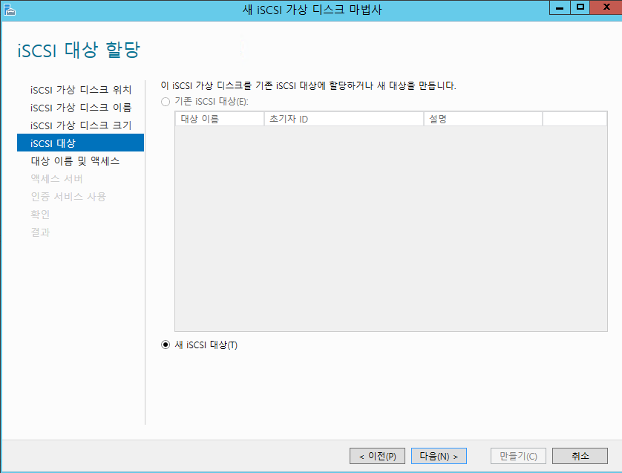
Task: Switch to the iSCSI 가상 디스크 크기 step
Action: click(x=80, y=125)
